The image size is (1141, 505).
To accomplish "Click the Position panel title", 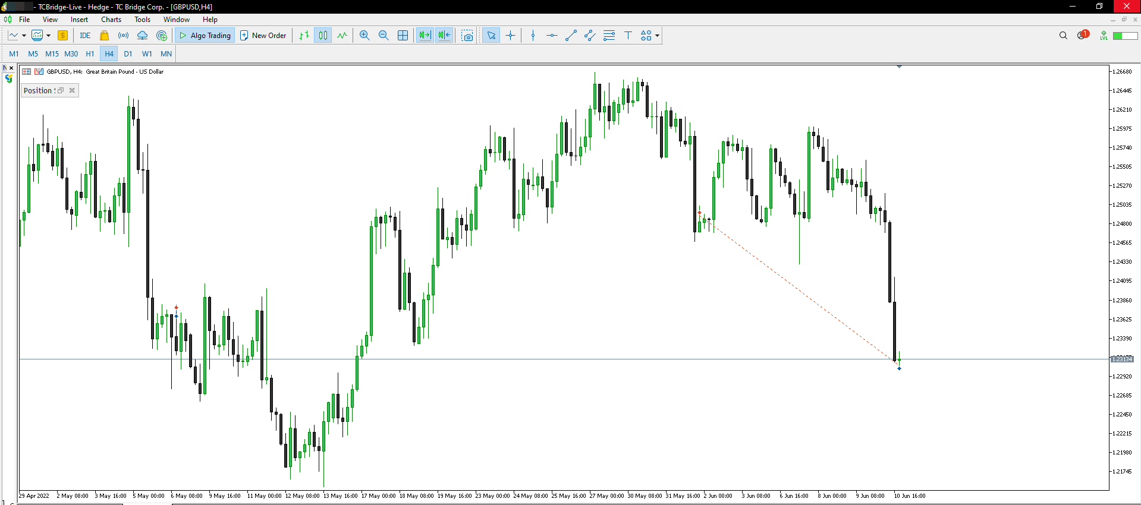I will click(38, 90).
